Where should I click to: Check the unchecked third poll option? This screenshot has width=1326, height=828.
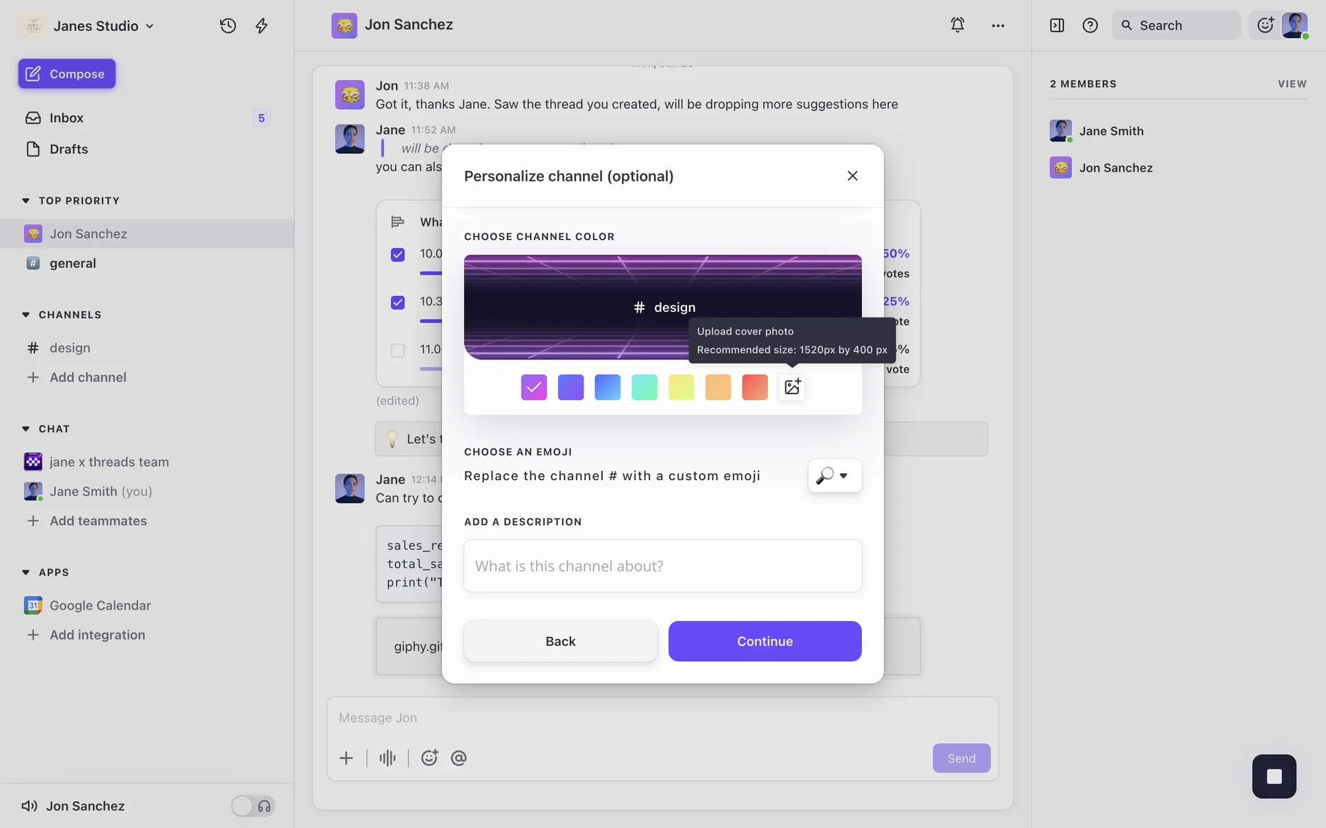[398, 351]
